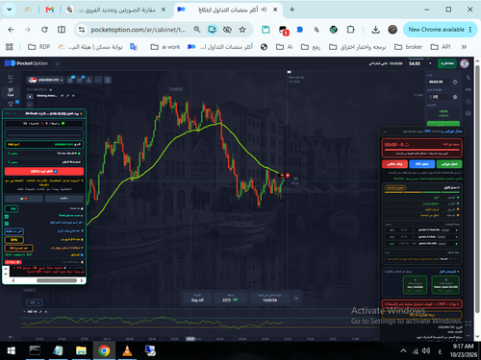Close the Day off info bar
The height and width of the screenshot is (360, 481).
296,299
